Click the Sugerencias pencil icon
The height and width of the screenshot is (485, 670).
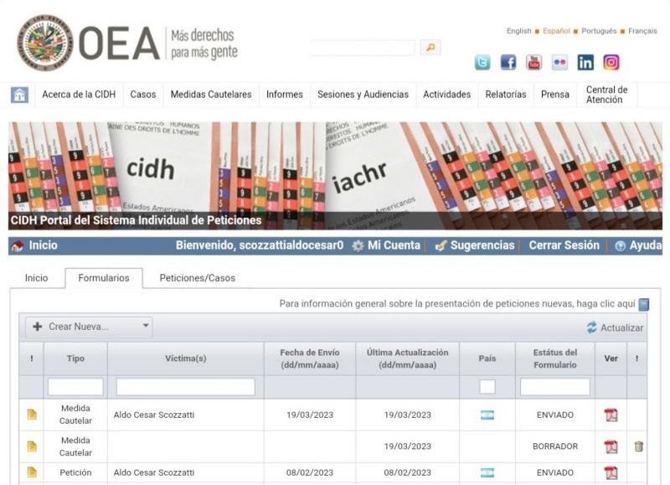[441, 245]
